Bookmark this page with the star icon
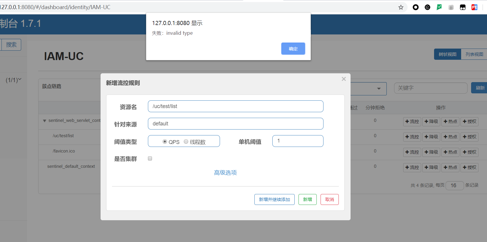Screen dimensions: 487x242 click(x=401, y=7)
